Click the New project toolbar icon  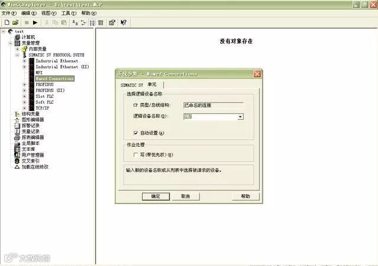pyautogui.click(x=7, y=22)
